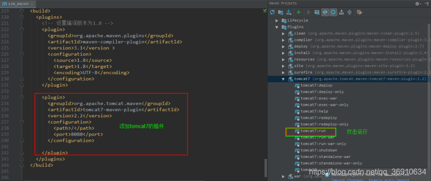The height and width of the screenshot is (181, 431).
Task: Collapse the Plugins node
Action: [277, 27]
